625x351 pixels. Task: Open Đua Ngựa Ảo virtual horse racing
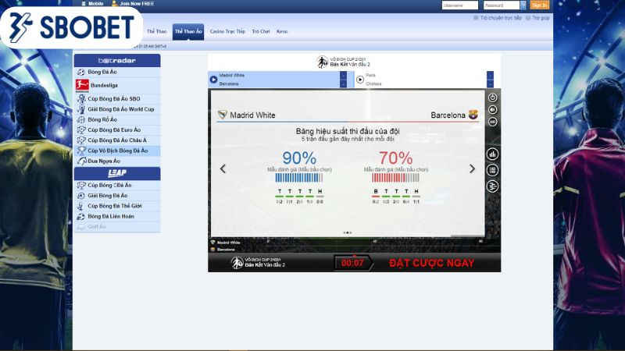tap(117, 161)
